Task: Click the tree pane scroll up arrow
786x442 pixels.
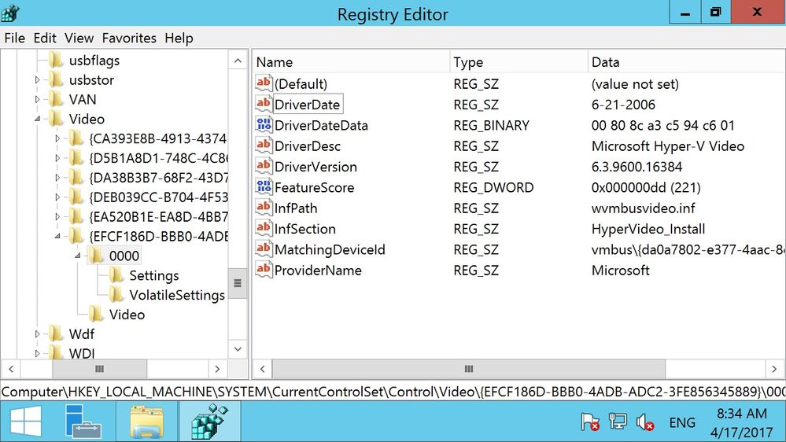Action: 238,61
